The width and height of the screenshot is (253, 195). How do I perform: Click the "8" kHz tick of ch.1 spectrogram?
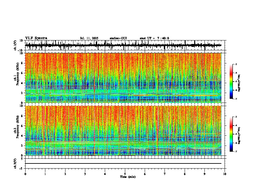(22, 63)
